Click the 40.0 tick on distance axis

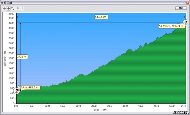[x=141, y=106]
